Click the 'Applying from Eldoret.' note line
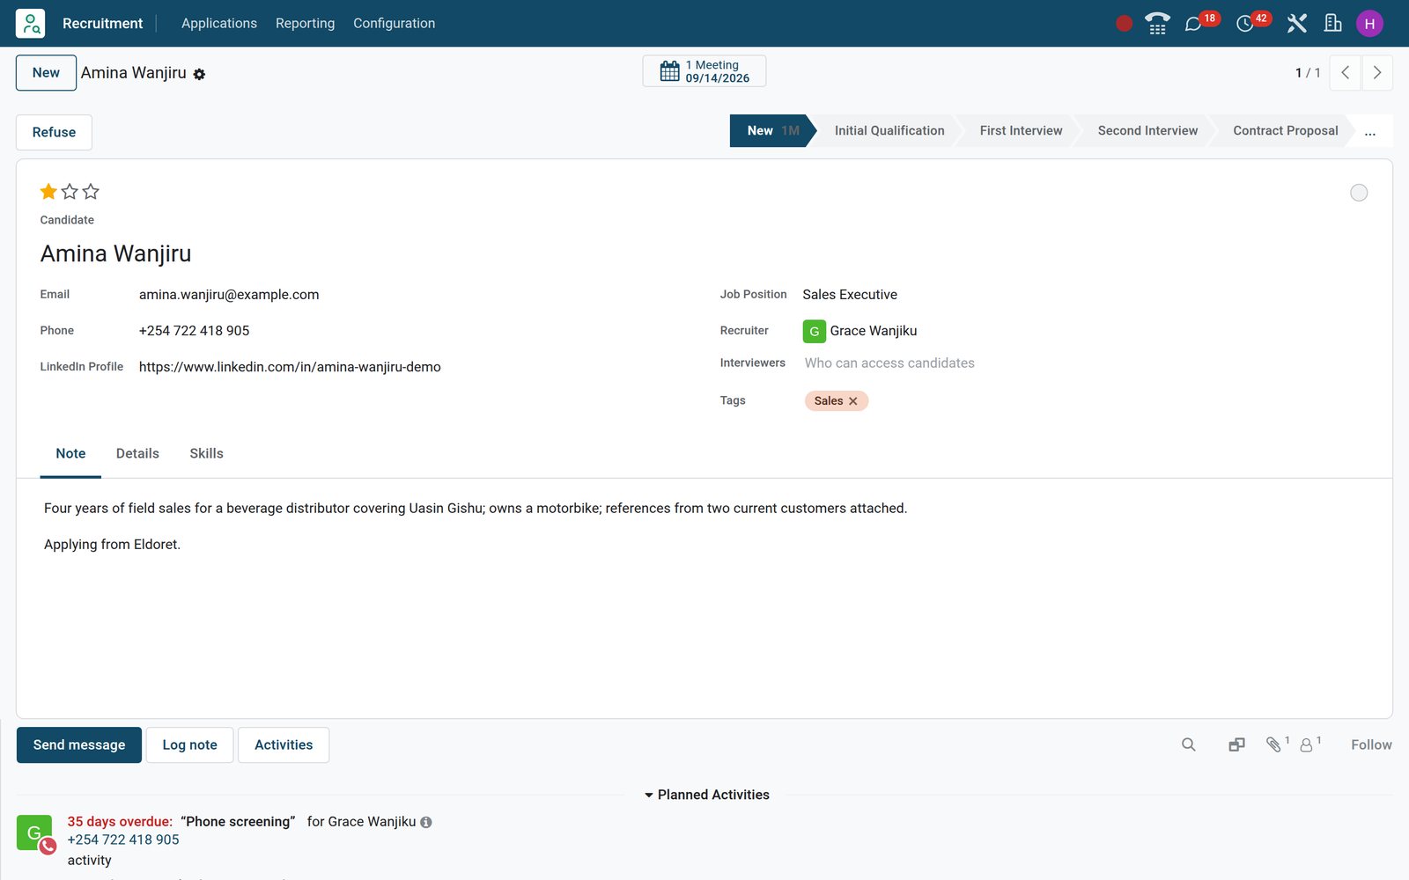 coord(112,545)
